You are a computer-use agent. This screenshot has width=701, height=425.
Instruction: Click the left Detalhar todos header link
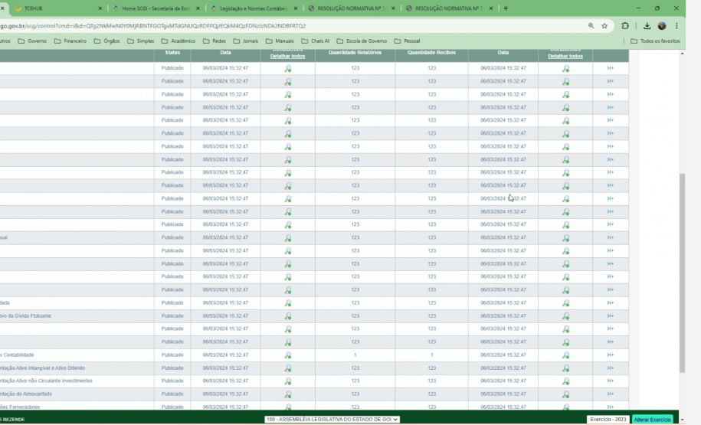pos(287,56)
